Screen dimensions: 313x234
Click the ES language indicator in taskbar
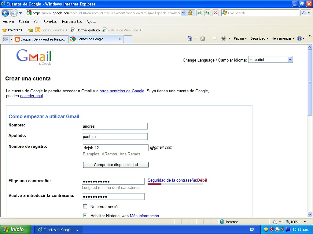pos(252,229)
